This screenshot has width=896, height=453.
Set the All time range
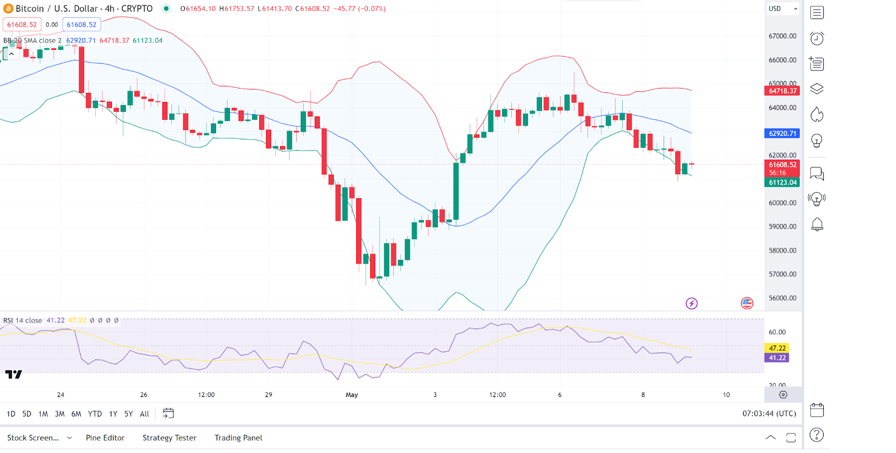pos(144,414)
